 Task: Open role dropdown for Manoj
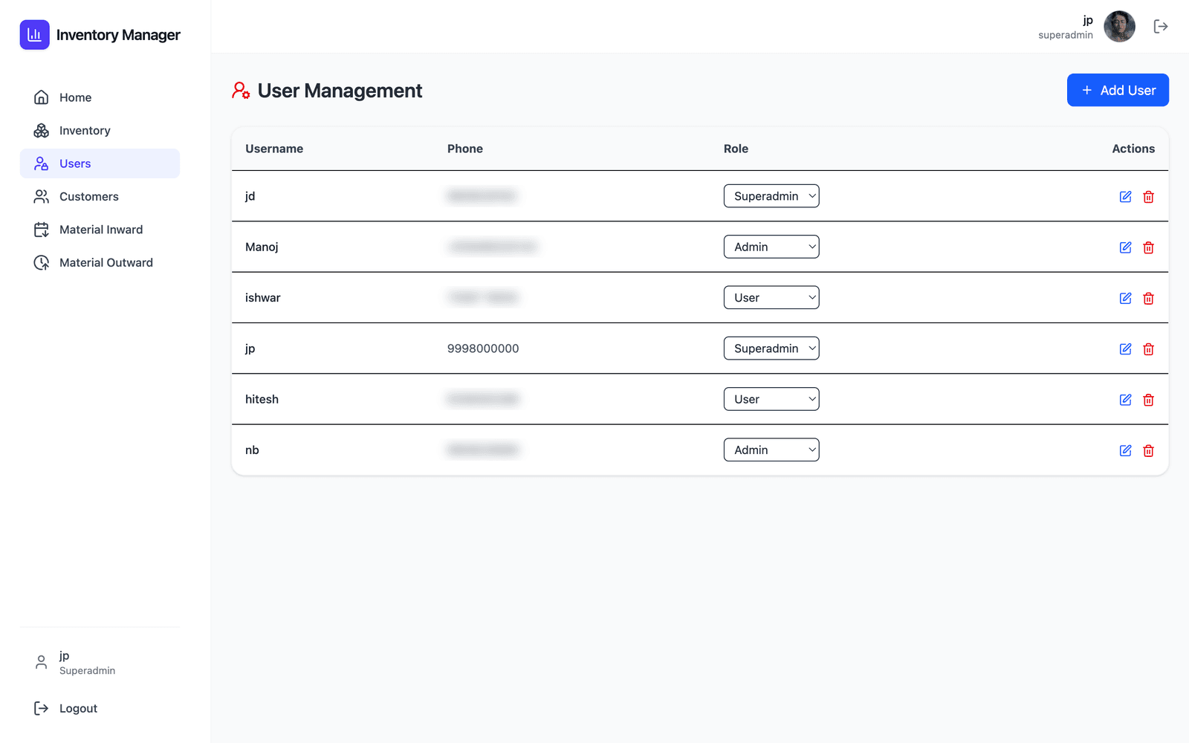tap(771, 247)
